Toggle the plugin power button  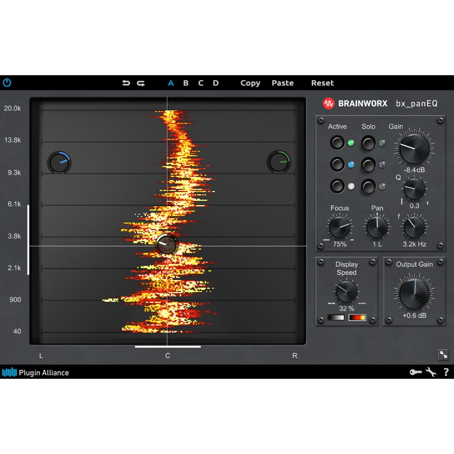tap(7, 82)
